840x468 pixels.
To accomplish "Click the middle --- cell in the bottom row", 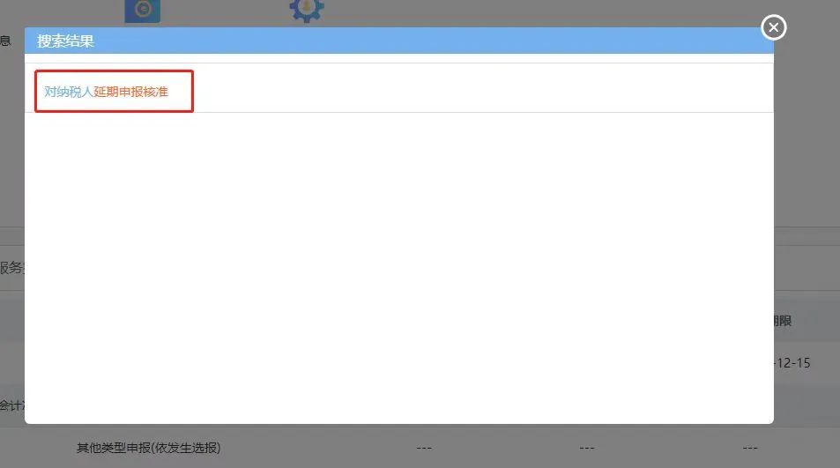I will 587,448.
